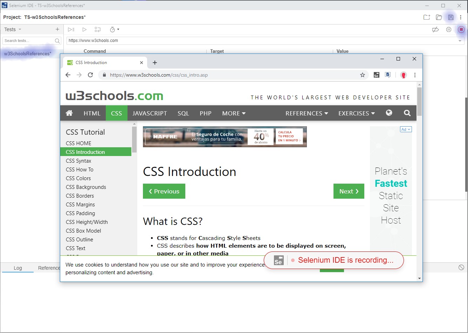Bookmark this page with the star
The width and height of the screenshot is (468, 333).
click(363, 75)
